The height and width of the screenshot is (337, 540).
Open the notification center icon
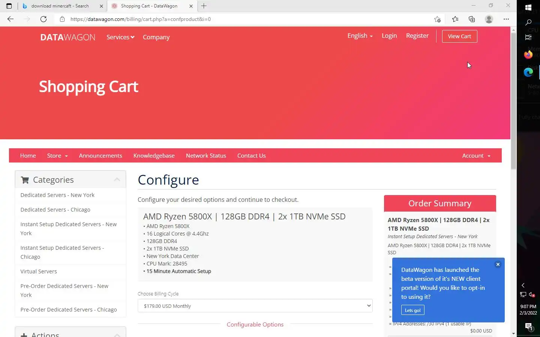tap(529, 327)
